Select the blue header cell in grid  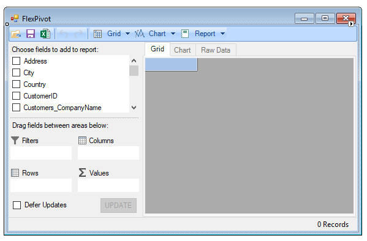(x=172, y=64)
